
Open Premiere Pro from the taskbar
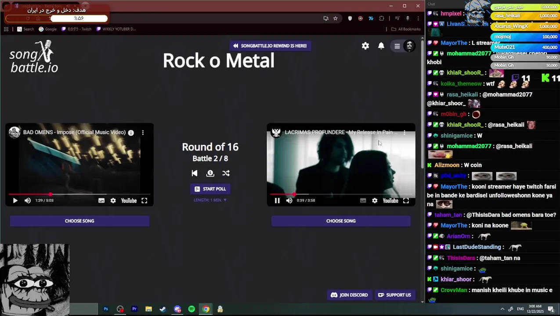pos(134,309)
